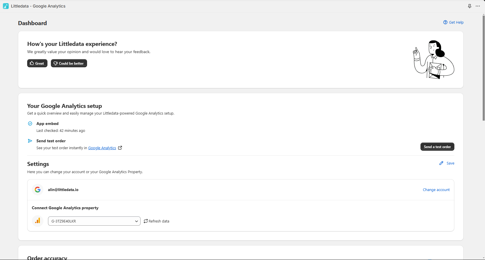Select the alin@littledata.io account email text

[63, 190]
